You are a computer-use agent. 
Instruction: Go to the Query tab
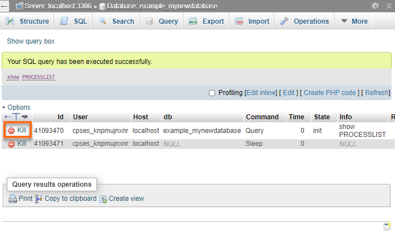point(161,22)
